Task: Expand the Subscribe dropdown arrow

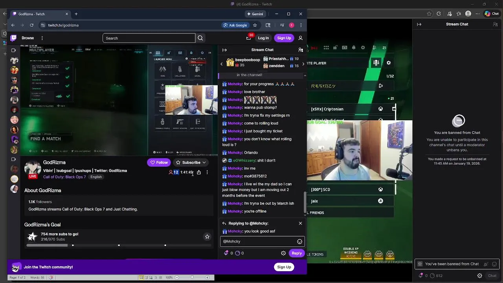Action: [x=204, y=162]
